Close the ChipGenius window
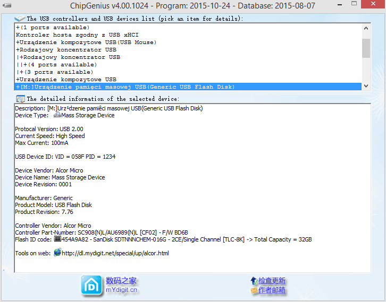 (x=373, y=4)
